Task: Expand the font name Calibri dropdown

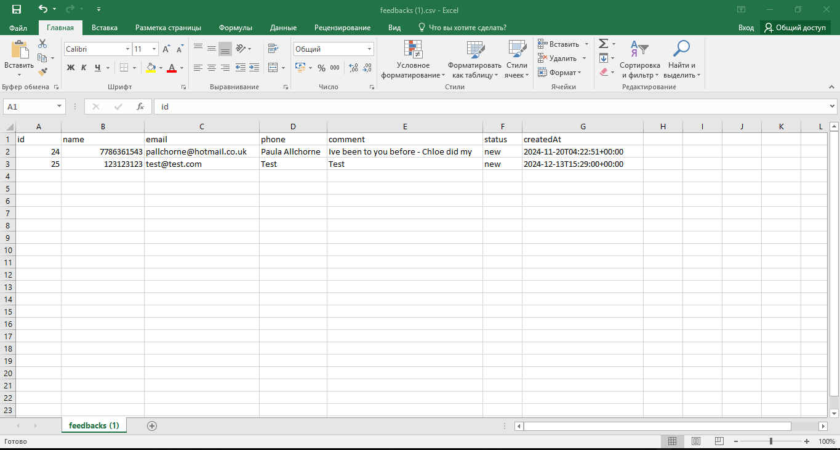Action: [x=127, y=49]
